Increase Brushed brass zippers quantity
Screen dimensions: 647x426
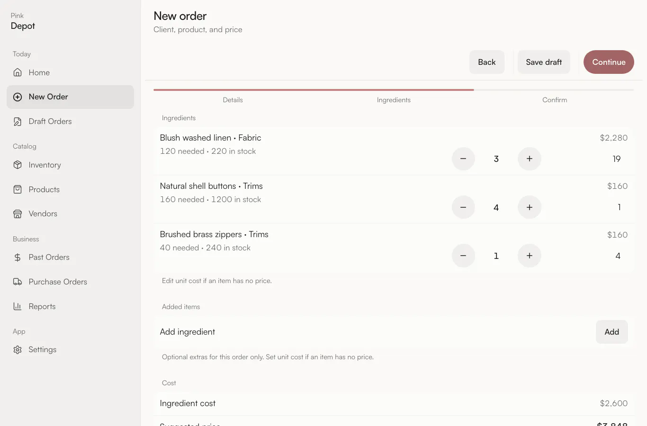pyautogui.click(x=530, y=256)
